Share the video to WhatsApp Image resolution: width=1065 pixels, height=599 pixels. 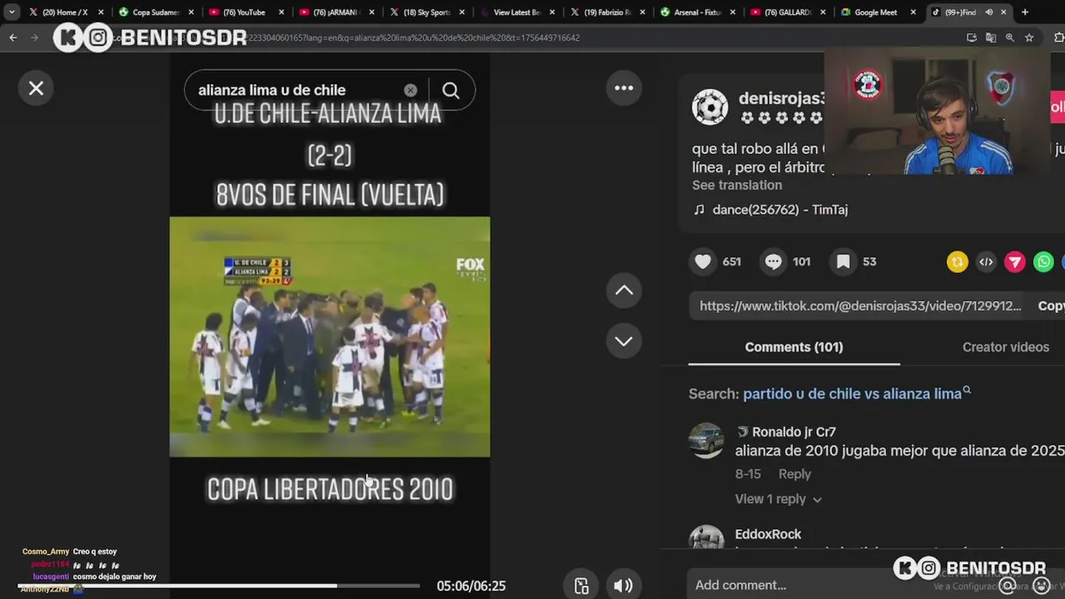point(1043,262)
